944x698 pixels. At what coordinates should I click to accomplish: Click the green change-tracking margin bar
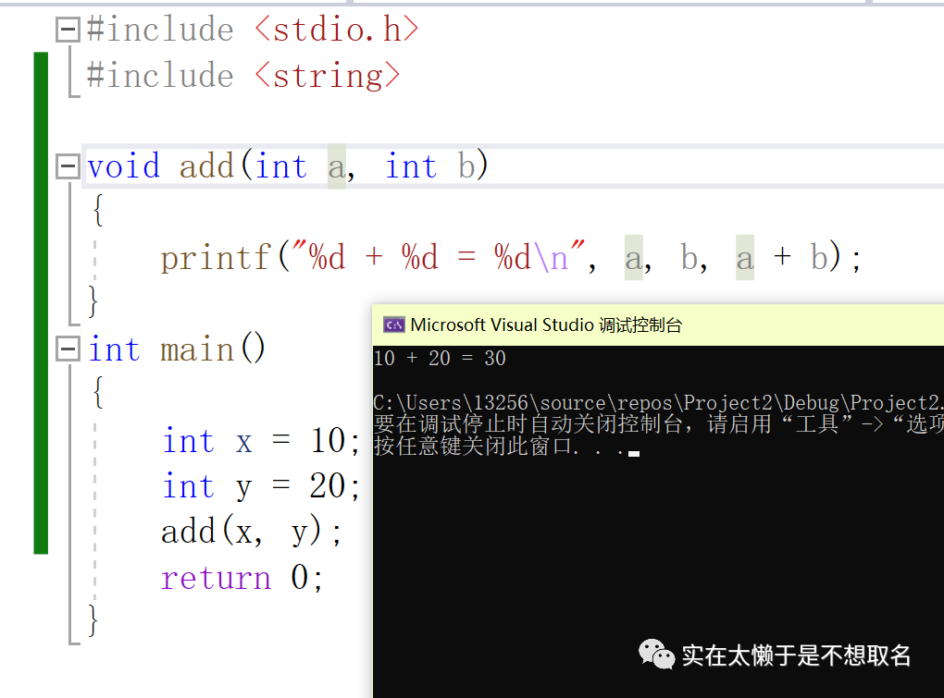(40, 305)
